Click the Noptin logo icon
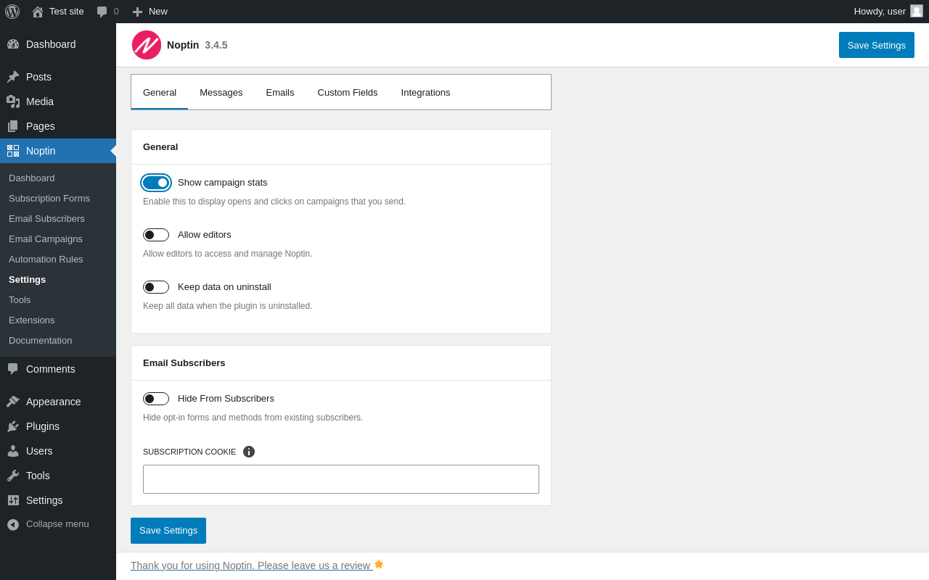The width and height of the screenshot is (929, 580). pos(147,45)
